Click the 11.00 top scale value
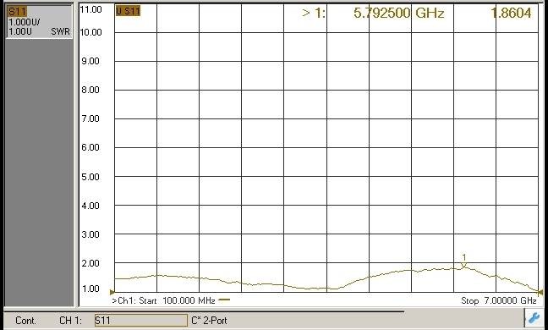Screen dimensions: 548x330 [x=90, y=9]
